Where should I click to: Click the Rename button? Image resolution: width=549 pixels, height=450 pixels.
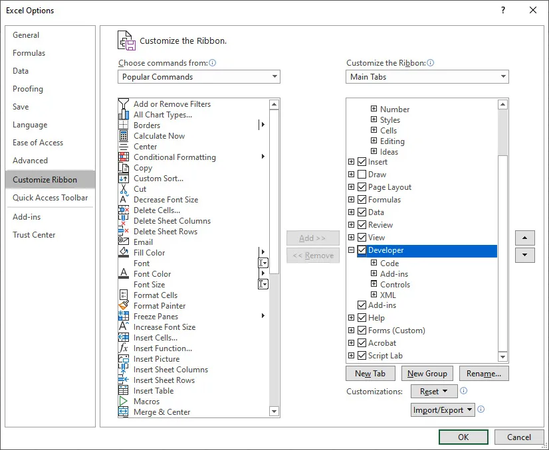point(484,373)
